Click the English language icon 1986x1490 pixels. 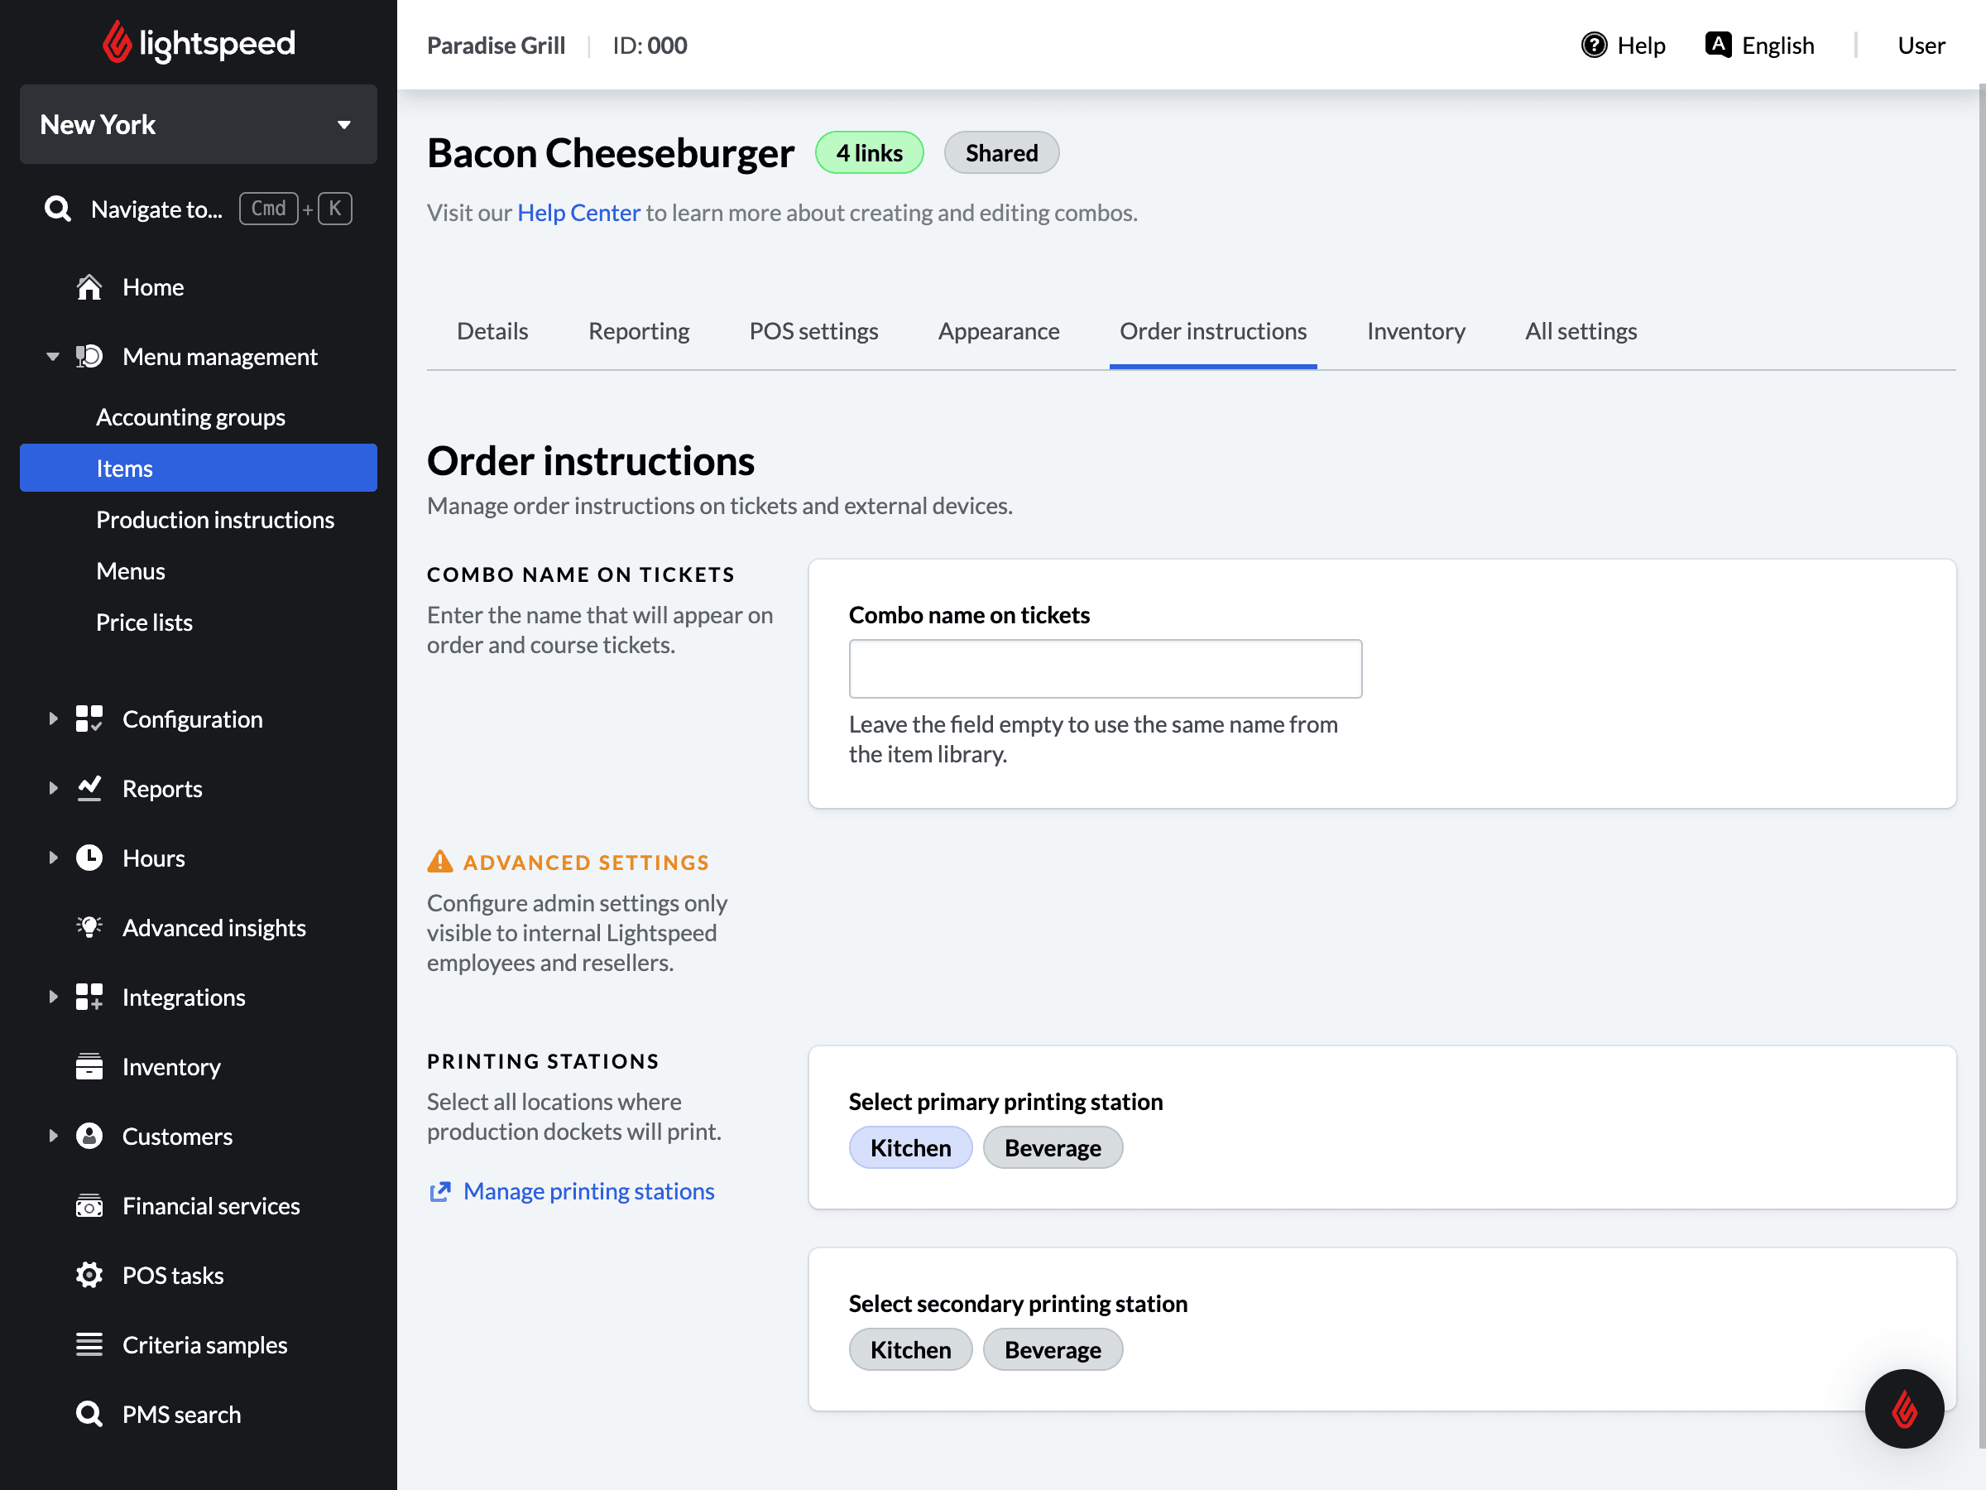tap(1718, 45)
